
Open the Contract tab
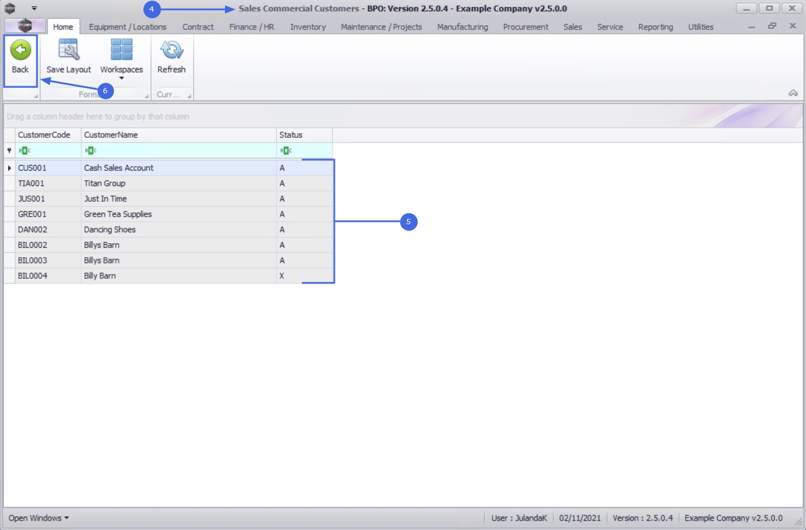tap(198, 27)
